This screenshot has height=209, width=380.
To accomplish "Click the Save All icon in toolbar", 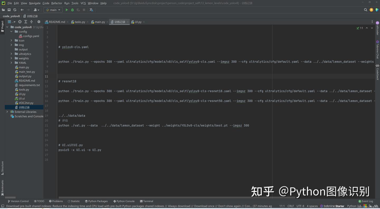I will coord(9,10).
